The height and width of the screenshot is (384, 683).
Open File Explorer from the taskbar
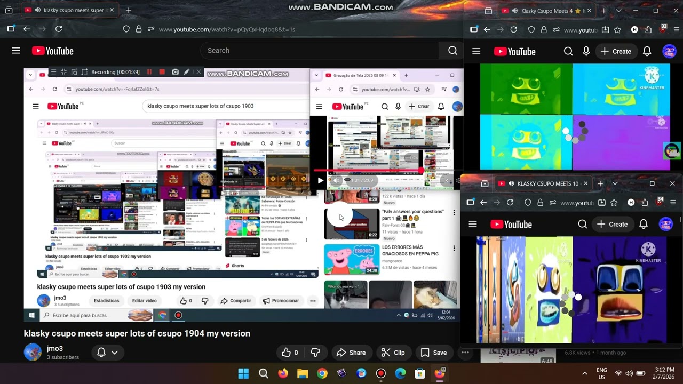[303, 373]
